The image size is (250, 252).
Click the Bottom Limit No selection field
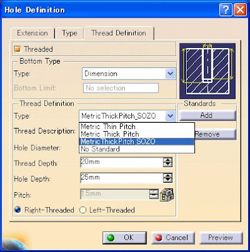coord(121,88)
